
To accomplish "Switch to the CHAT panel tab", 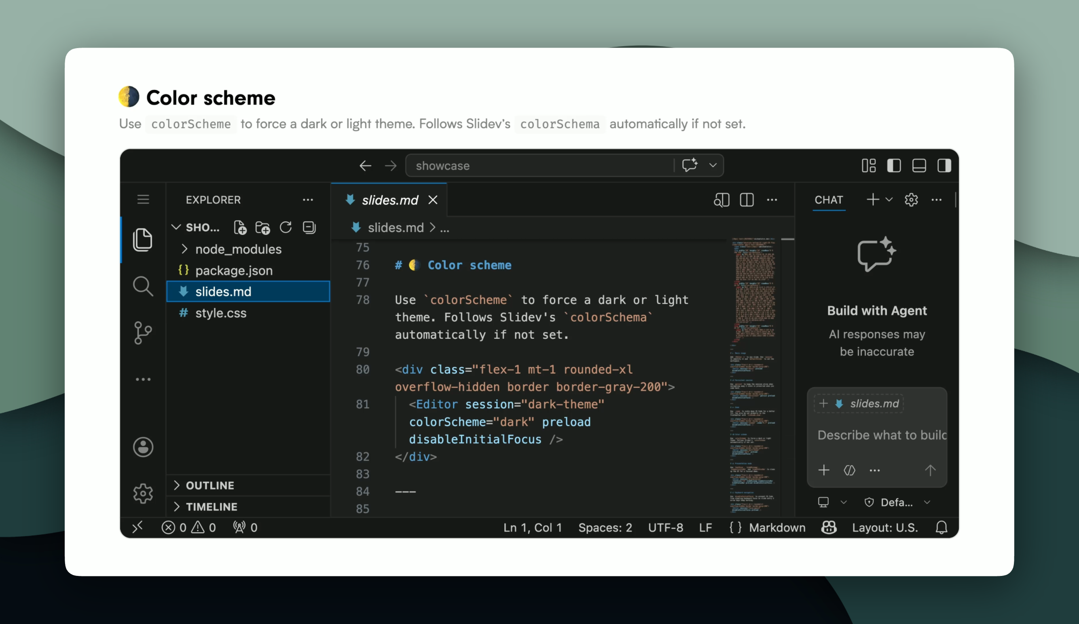I will coord(829,200).
